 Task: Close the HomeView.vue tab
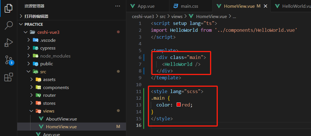[x=265, y=6]
